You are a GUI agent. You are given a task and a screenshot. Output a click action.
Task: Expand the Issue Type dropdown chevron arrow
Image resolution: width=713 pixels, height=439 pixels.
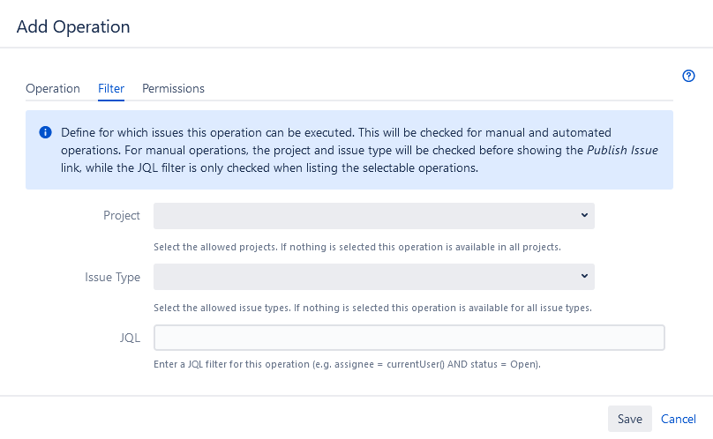click(584, 276)
